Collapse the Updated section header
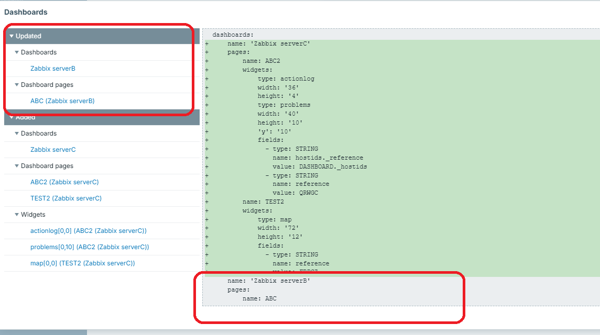 click(x=28, y=36)
